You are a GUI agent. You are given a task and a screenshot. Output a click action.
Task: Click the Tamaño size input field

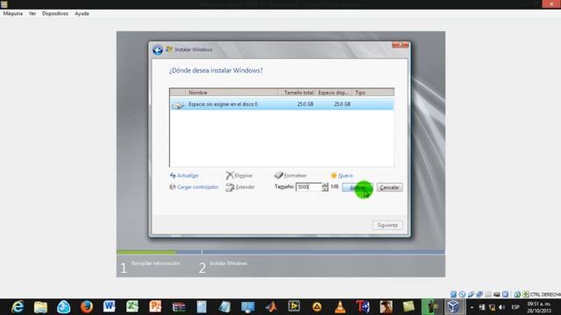(309, 186)
